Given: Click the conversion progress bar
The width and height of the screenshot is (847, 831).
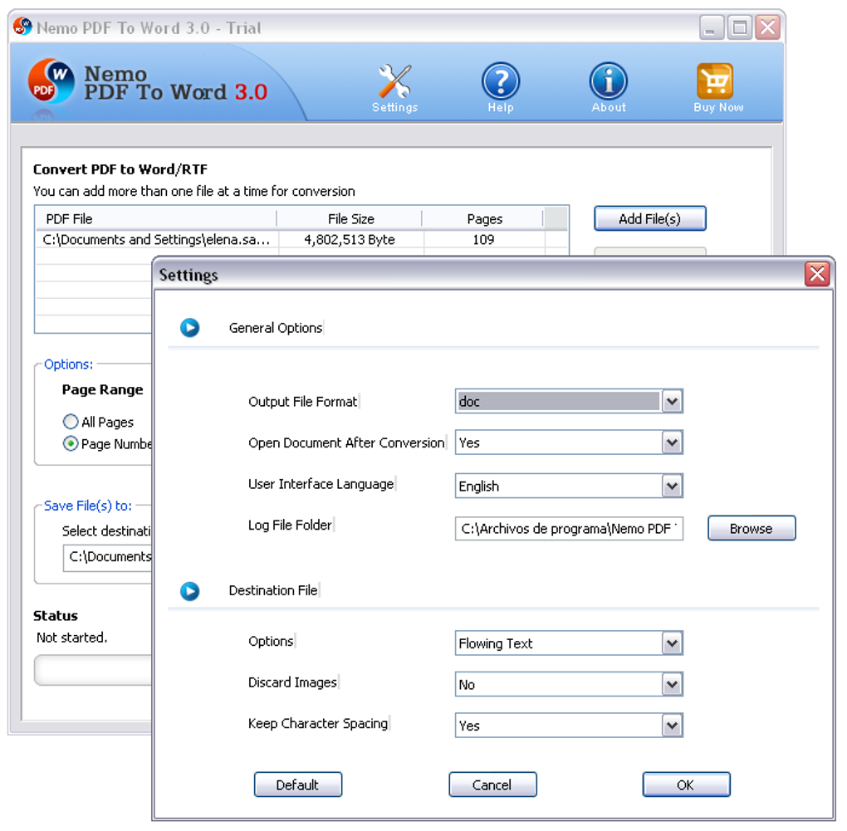Looking at the screenshot, I should (x=93, y=670).
